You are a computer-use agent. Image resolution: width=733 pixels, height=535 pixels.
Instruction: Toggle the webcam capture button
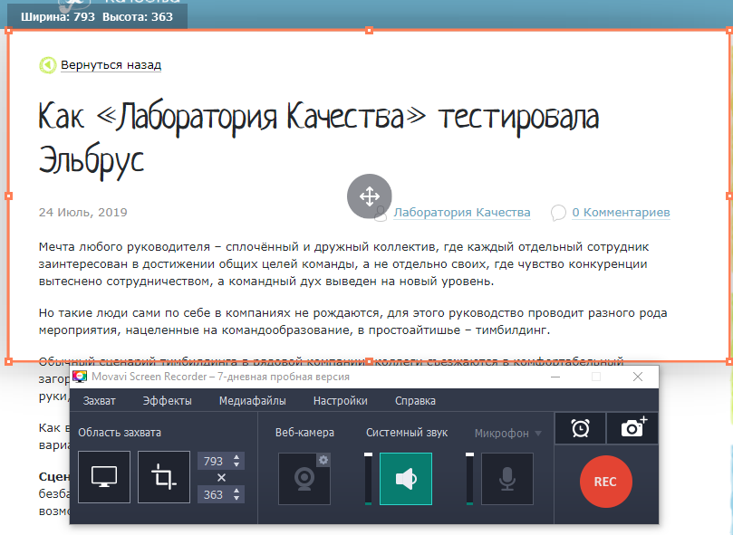coord(304,479)
